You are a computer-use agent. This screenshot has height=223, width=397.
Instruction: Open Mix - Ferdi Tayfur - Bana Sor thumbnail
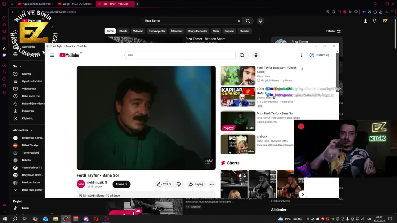238,121
